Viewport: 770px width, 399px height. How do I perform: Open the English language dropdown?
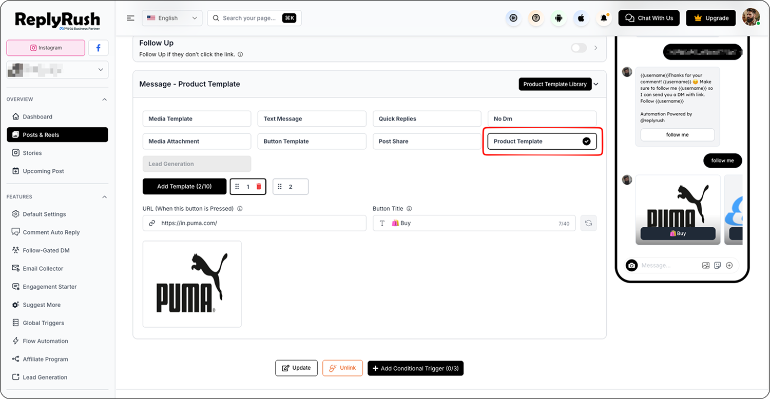point(172,18)
